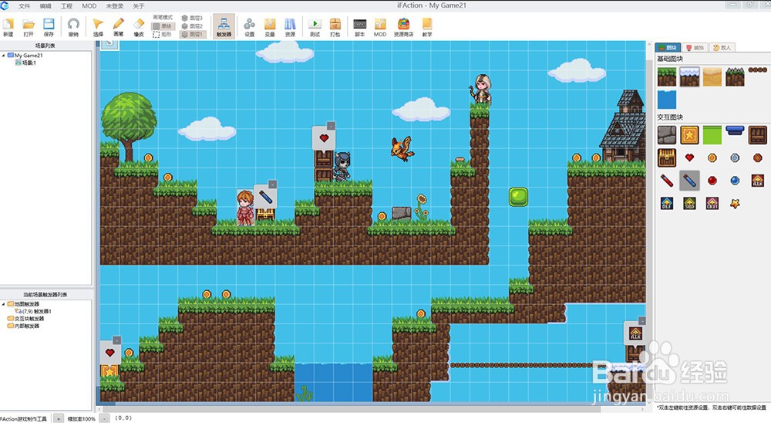771x423 pixels.
Task: Pick the grass dirt basic tile
Action: pos(667,77)
